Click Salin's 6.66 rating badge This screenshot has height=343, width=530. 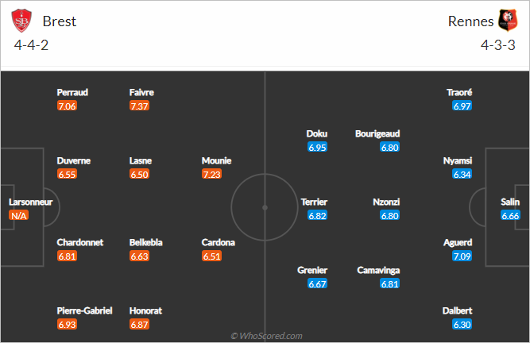coord(510,215)
